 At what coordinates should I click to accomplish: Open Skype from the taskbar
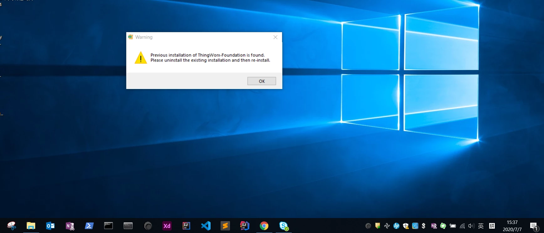[284, 226]
